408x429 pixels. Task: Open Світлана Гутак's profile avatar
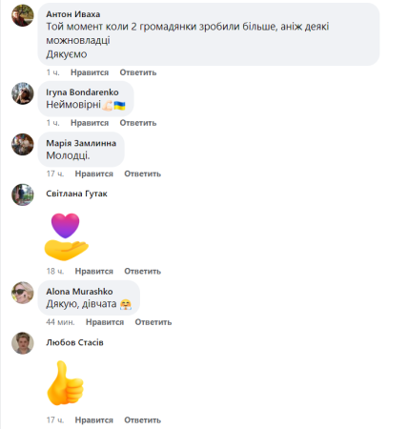coord(23,194)
